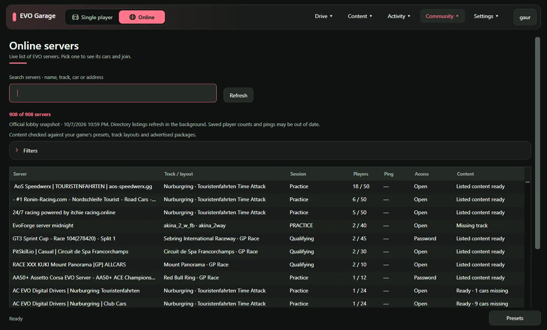Sort by the Content column header
Image resolution: width=547 pixels, height=330 pixels.
(x=466, y=174)
